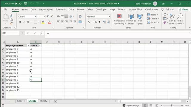
Task: Click the Fill down icon
Action: (165, 18)
